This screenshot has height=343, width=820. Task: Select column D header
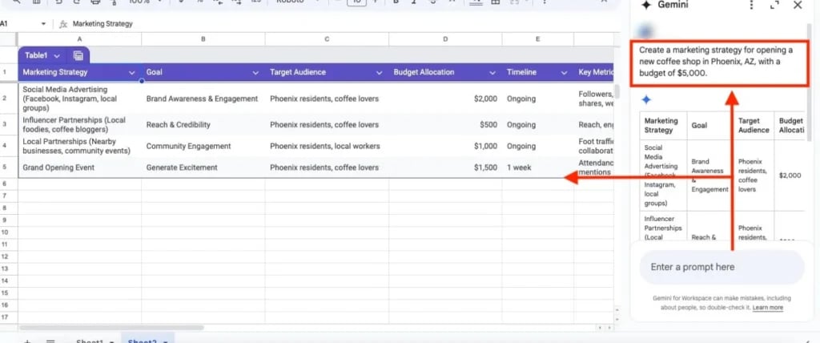[x=445, y=39]
